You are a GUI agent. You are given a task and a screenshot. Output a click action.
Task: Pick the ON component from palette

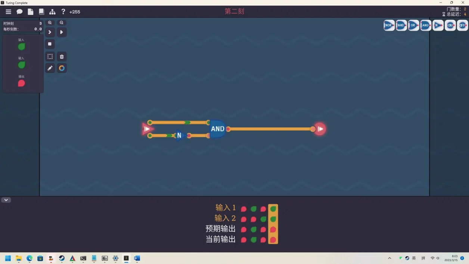point(450,25)
